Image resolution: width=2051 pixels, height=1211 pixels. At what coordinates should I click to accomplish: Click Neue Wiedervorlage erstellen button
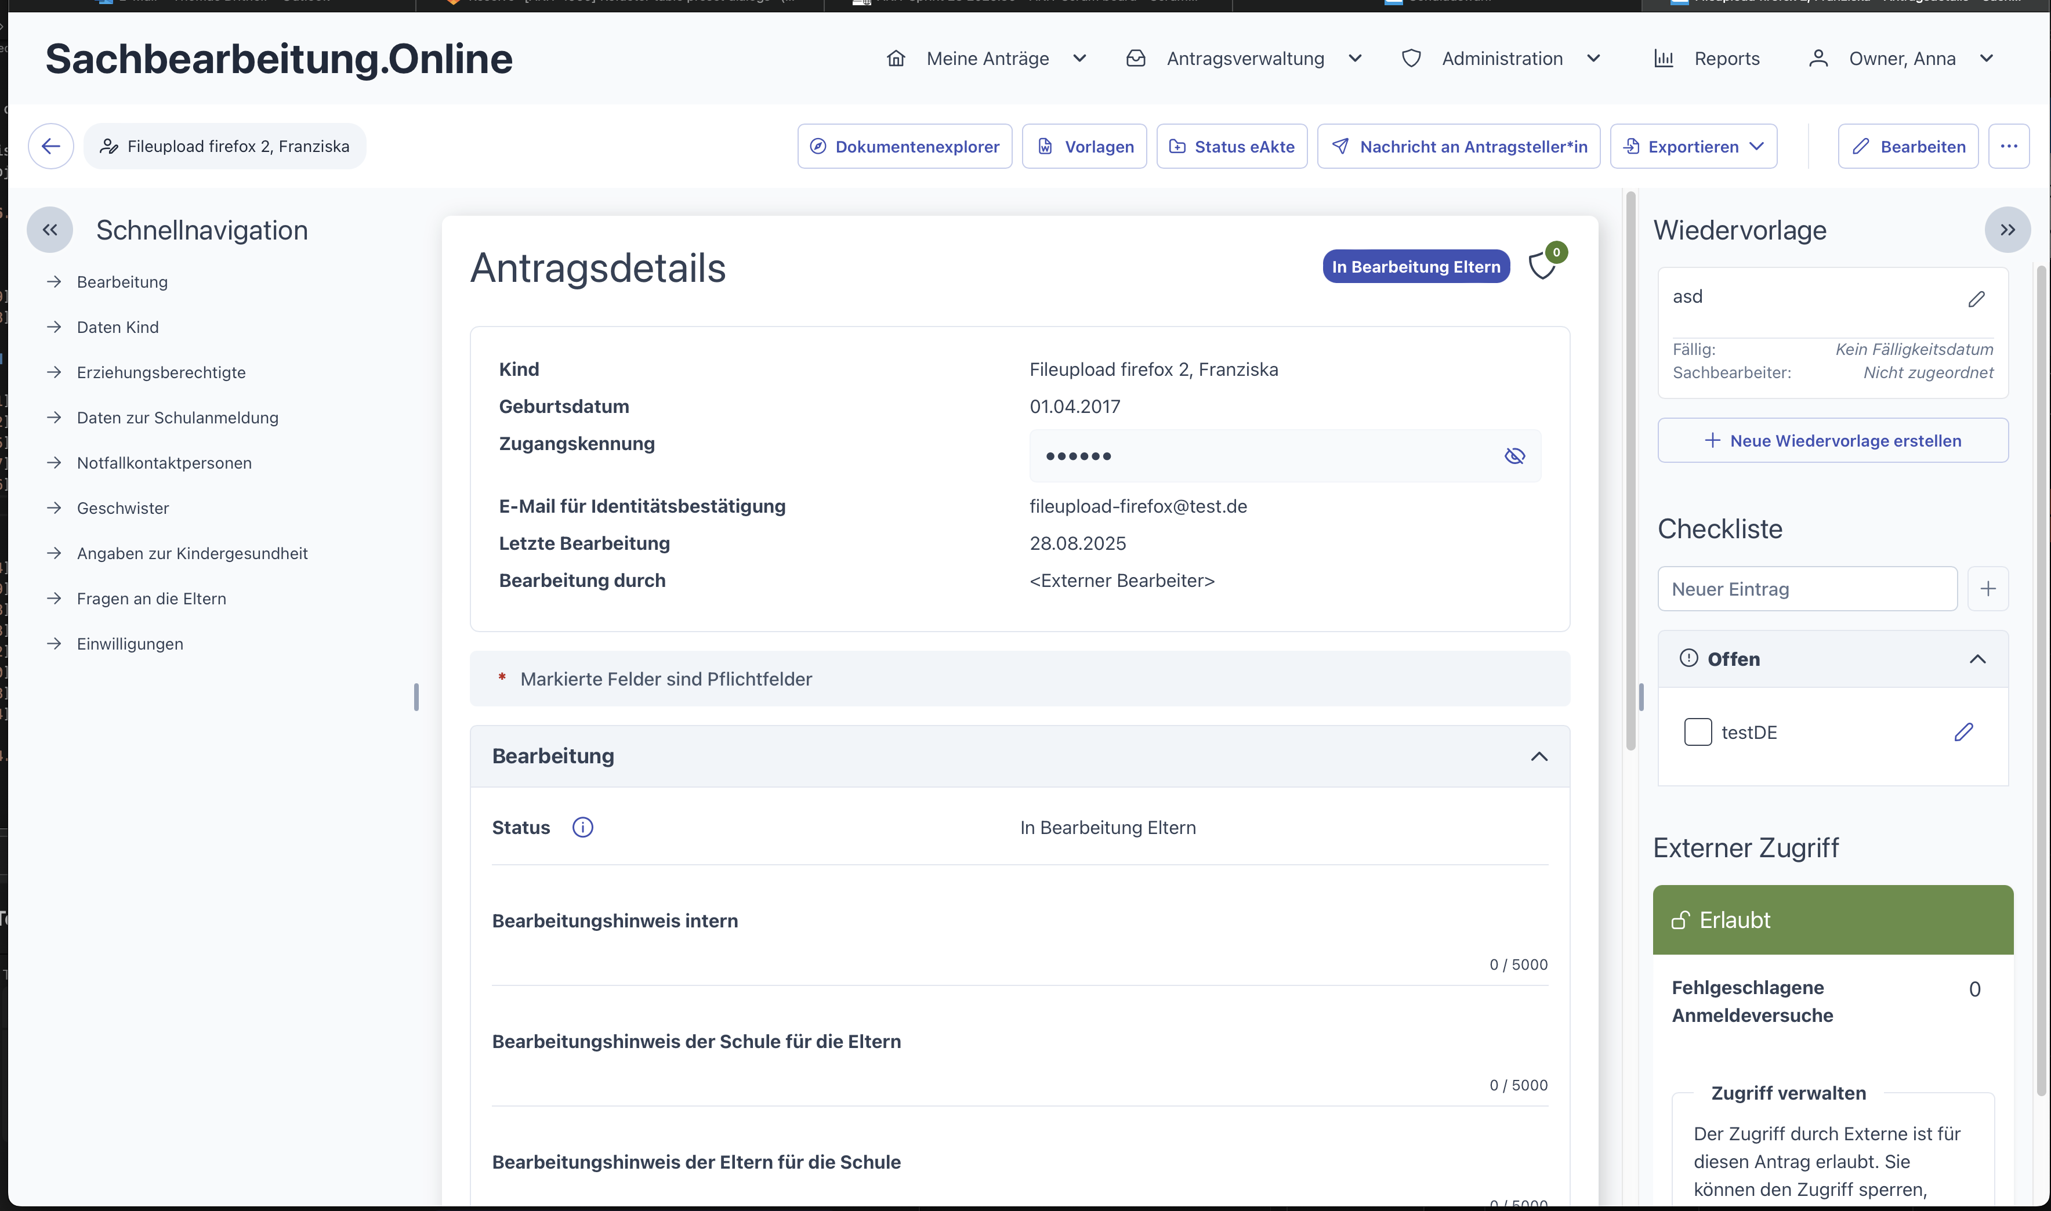[x=1832, y=441]
